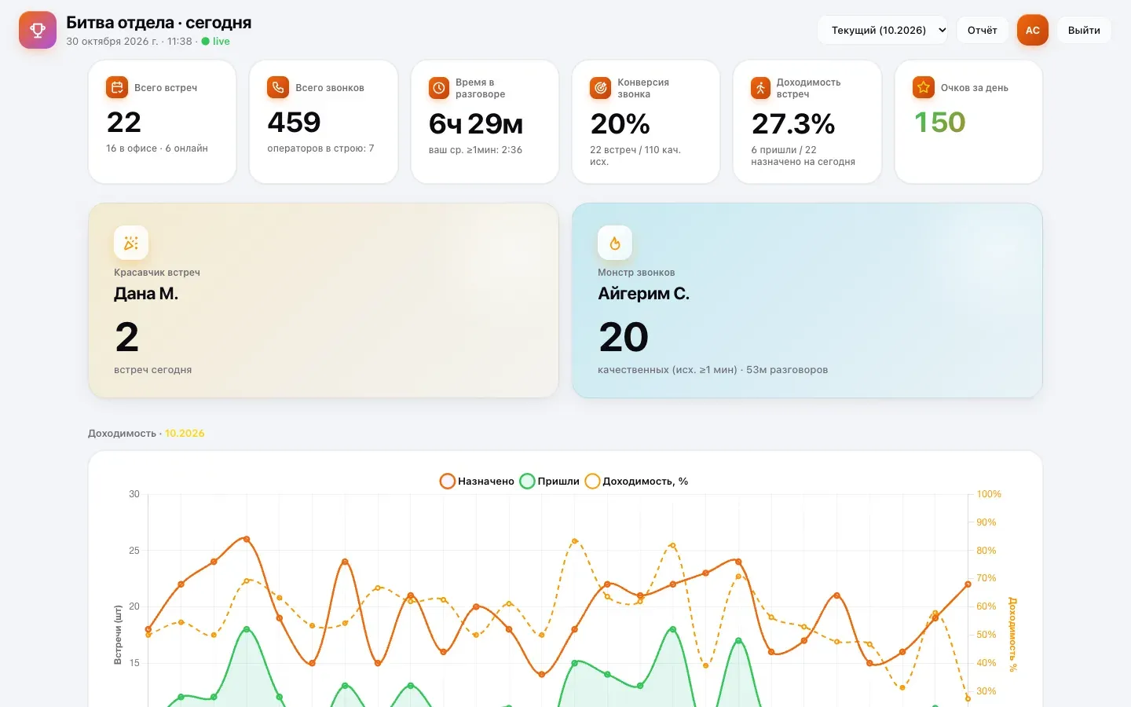Click the Дана М. leader card
Viewport: 1131px width, 707px height.
point(324,300)
